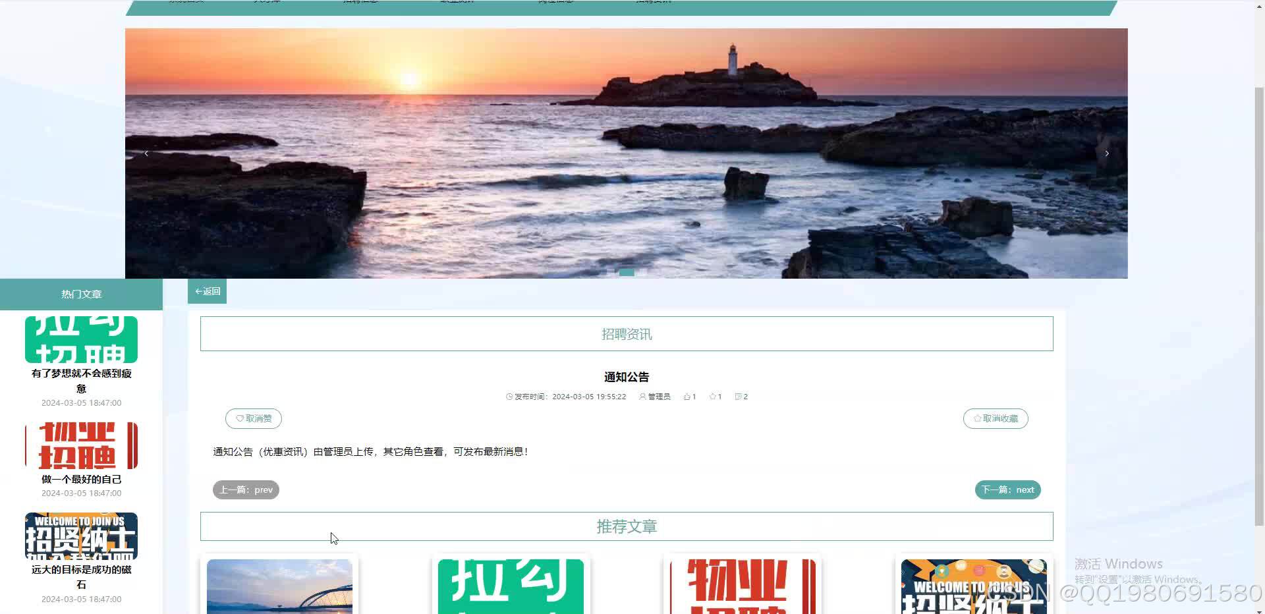This screenshot has height=614, width=1265.
Task: Open the 系统首页 menu item
Action: 186,1
